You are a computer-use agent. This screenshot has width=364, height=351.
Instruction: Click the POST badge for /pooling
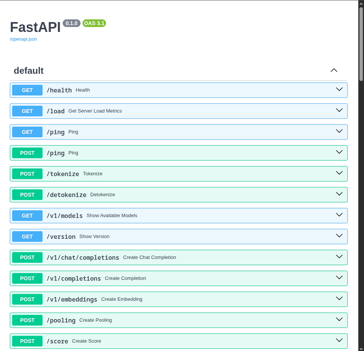[27, 320]
